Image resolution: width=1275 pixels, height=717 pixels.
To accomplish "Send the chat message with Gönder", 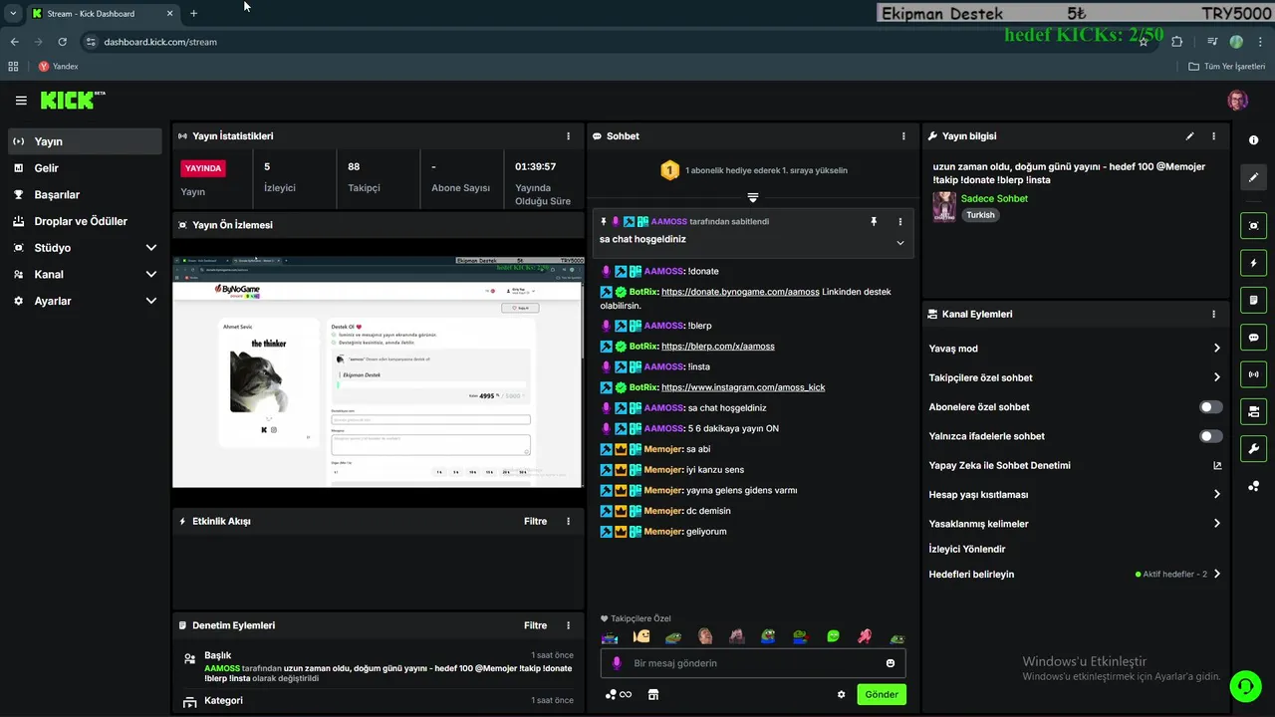I will 882,695.
